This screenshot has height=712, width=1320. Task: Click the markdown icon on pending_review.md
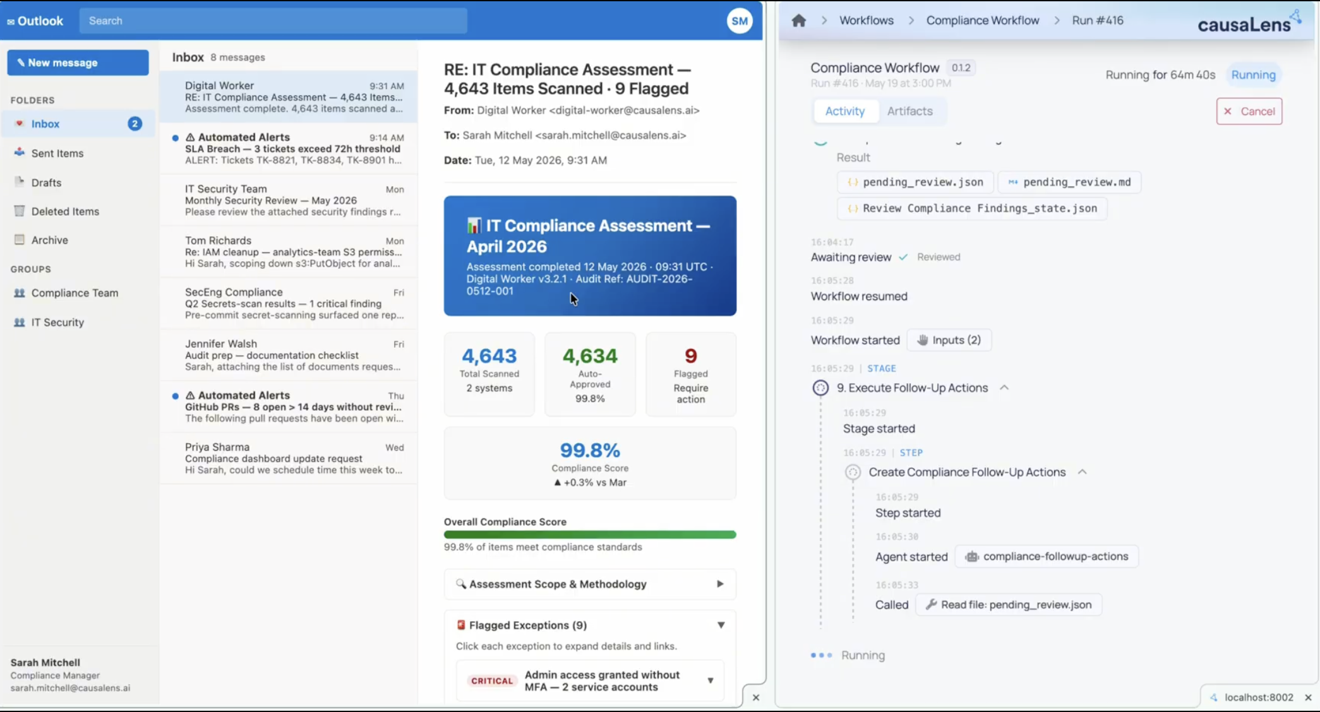(1013, 182)
